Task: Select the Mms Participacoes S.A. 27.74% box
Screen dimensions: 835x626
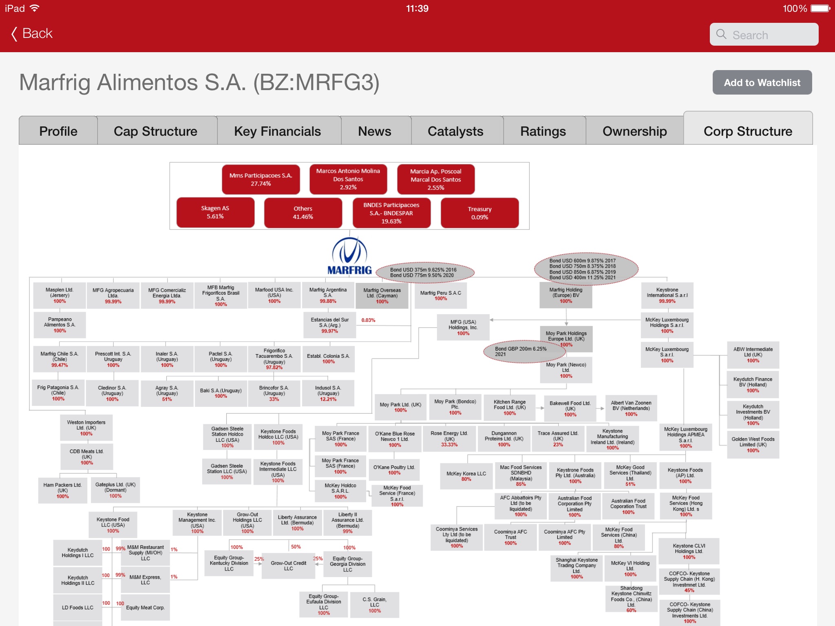Action: coord(261,179)
